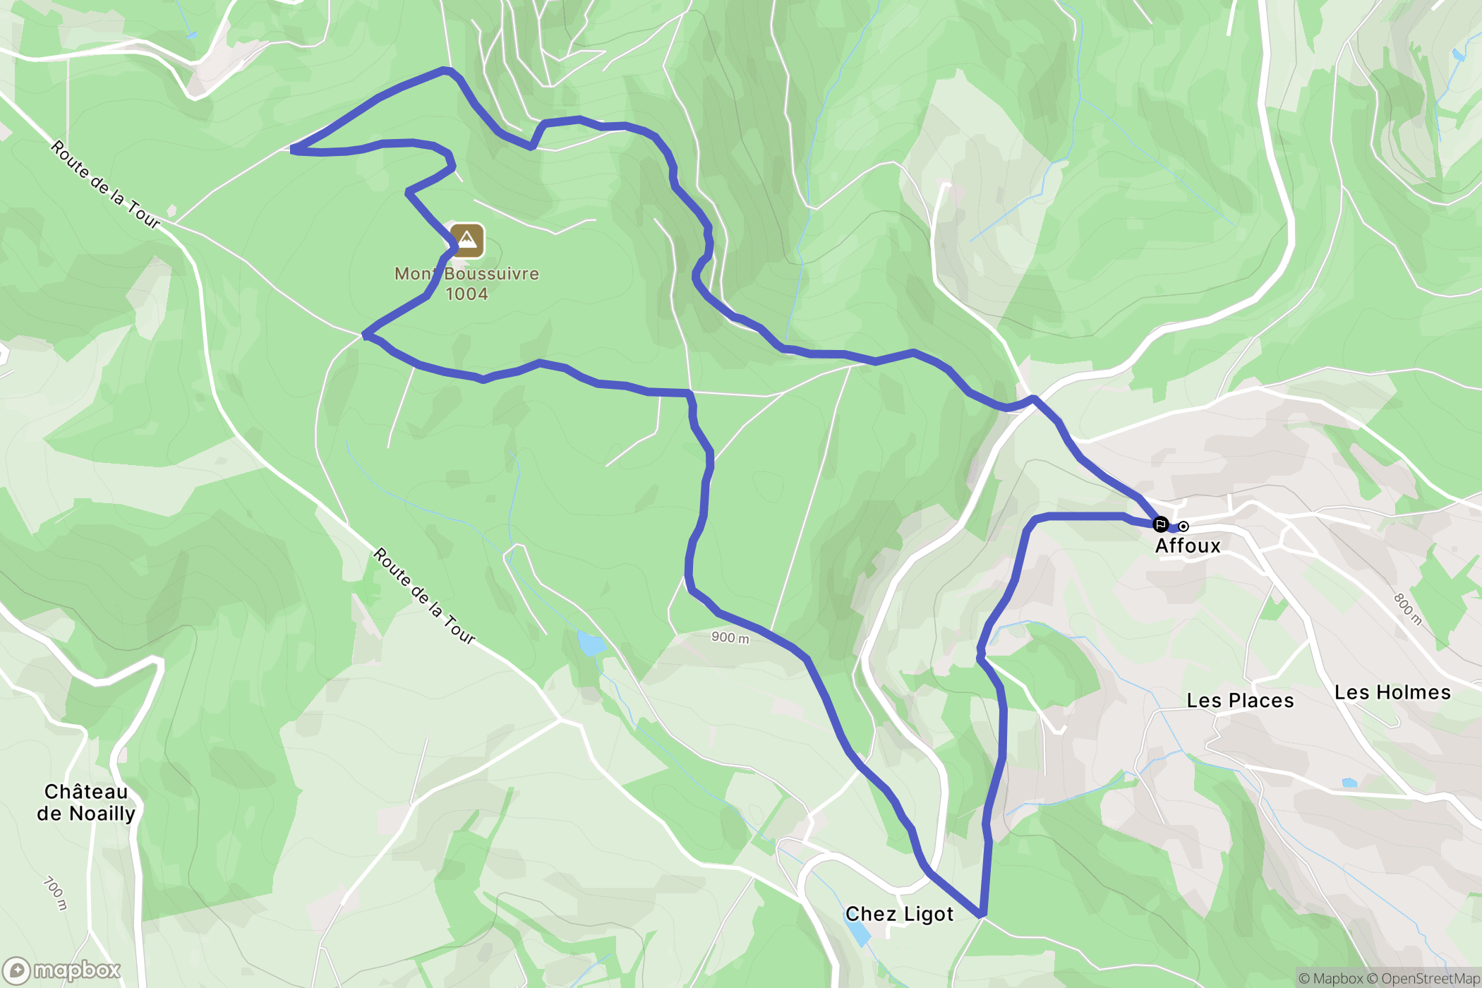The image size is (1482, 988).
Task: Click the route start circle marker
Action: coord(1183,526)
